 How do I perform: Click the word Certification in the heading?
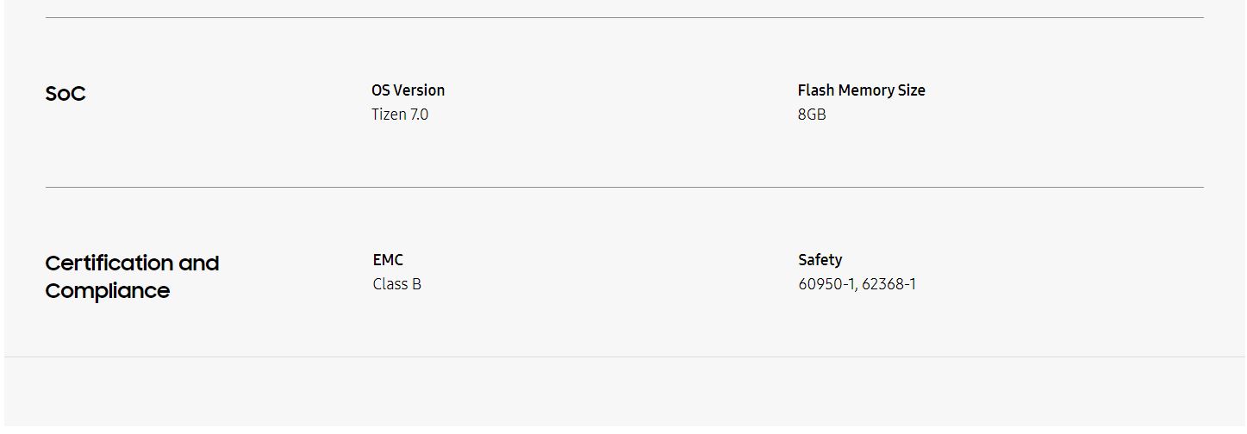point(109,263)
